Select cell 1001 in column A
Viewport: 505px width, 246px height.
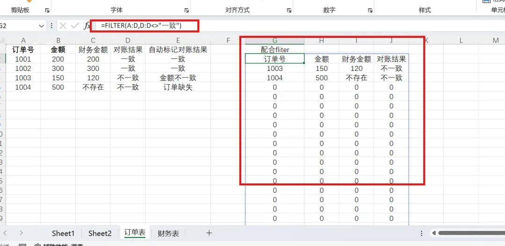tap(23, 59)
